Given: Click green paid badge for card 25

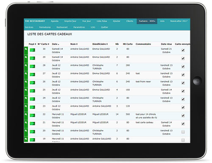Looking at the screenshot, I should 32,91.
